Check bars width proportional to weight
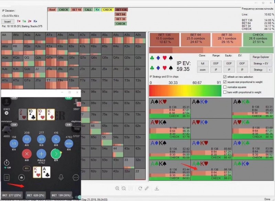Viewport: 275px width, 201px height. [x=225, y=92]
